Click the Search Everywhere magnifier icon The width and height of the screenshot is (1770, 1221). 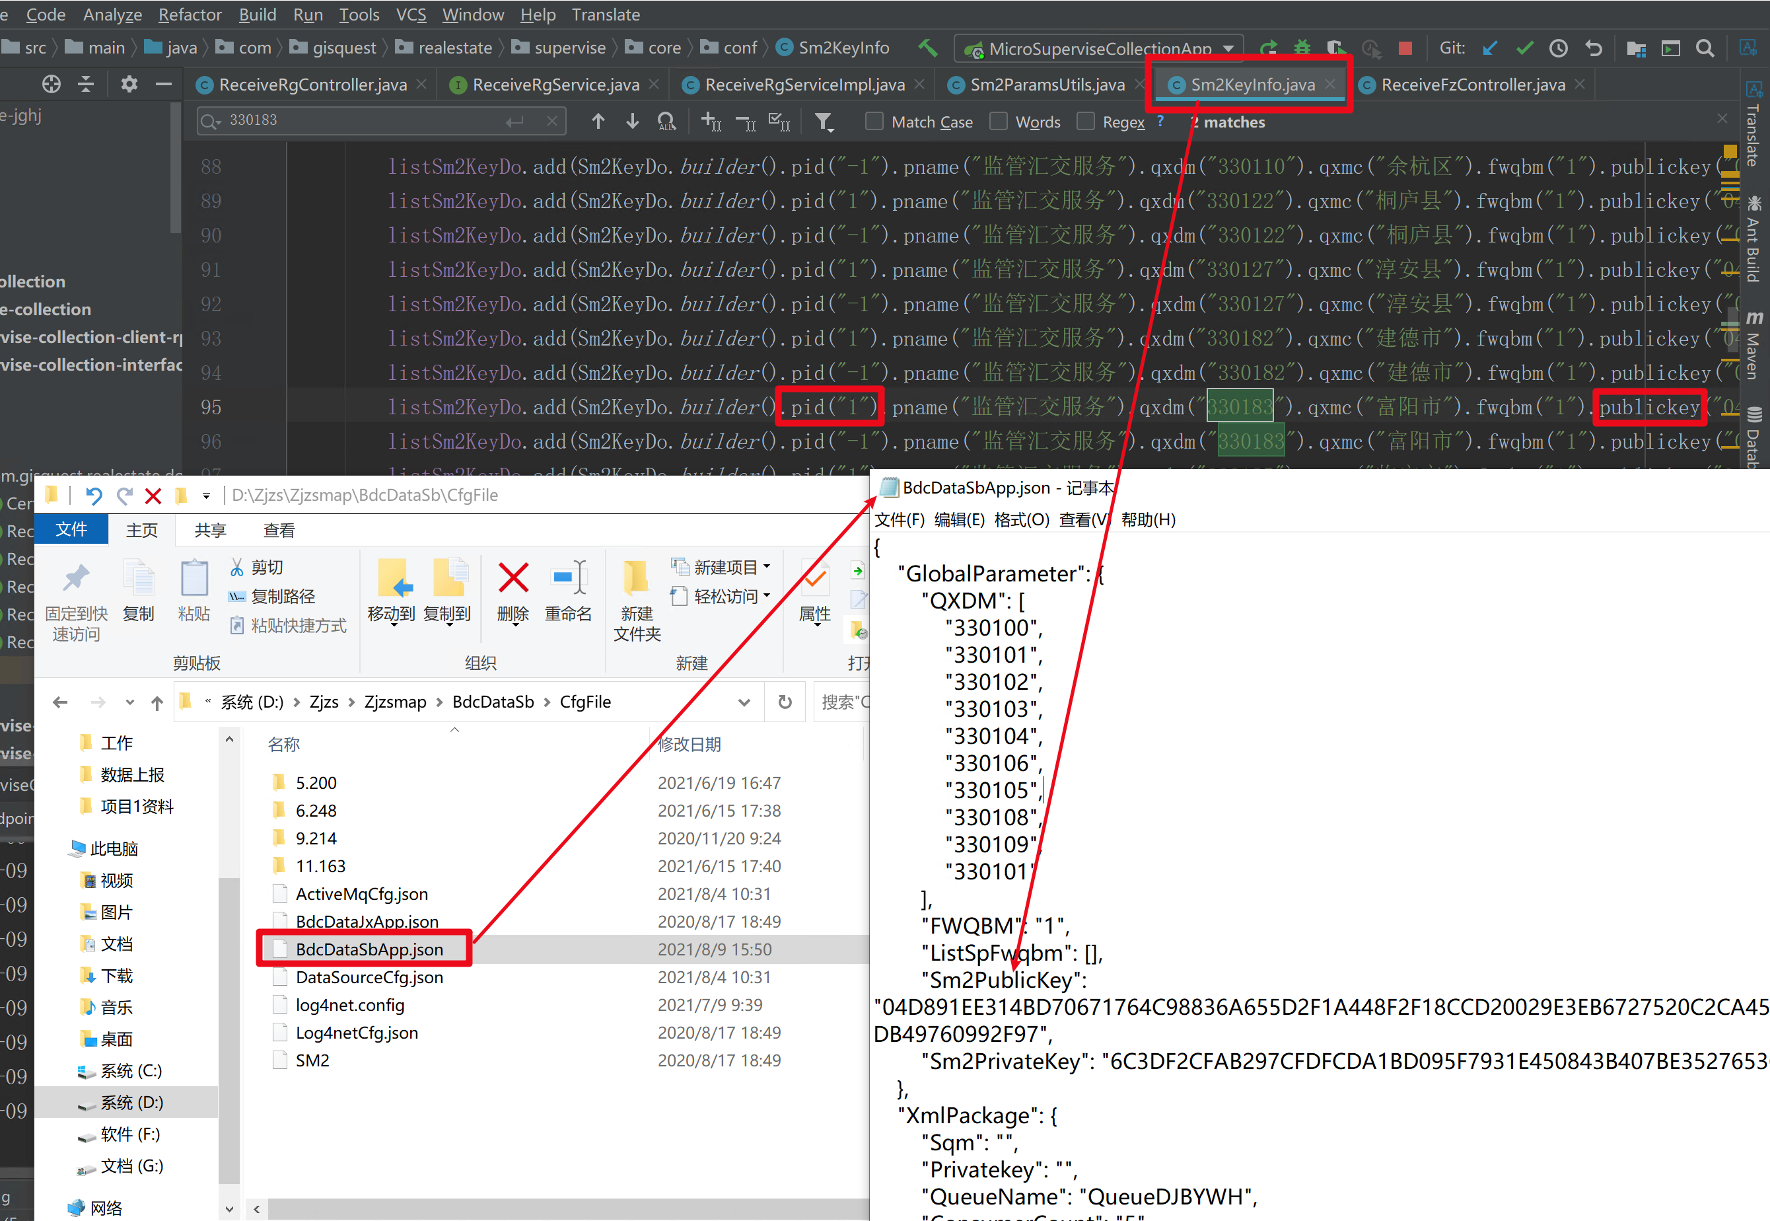coord(1704,48)
